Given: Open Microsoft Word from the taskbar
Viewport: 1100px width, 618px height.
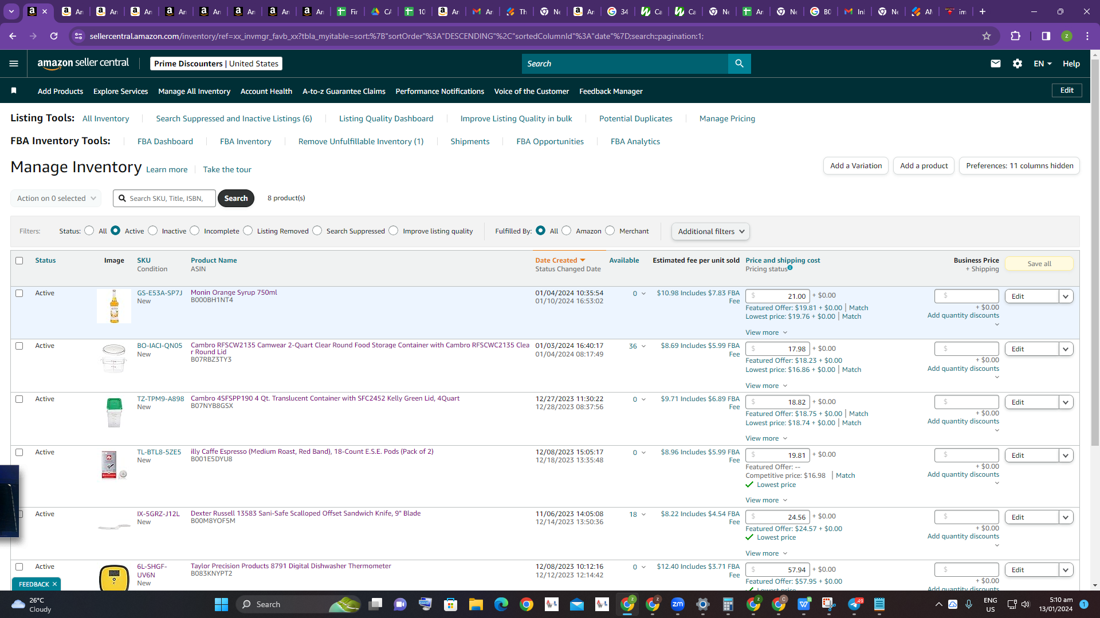Looking at the screenshot, I should 804,604.
